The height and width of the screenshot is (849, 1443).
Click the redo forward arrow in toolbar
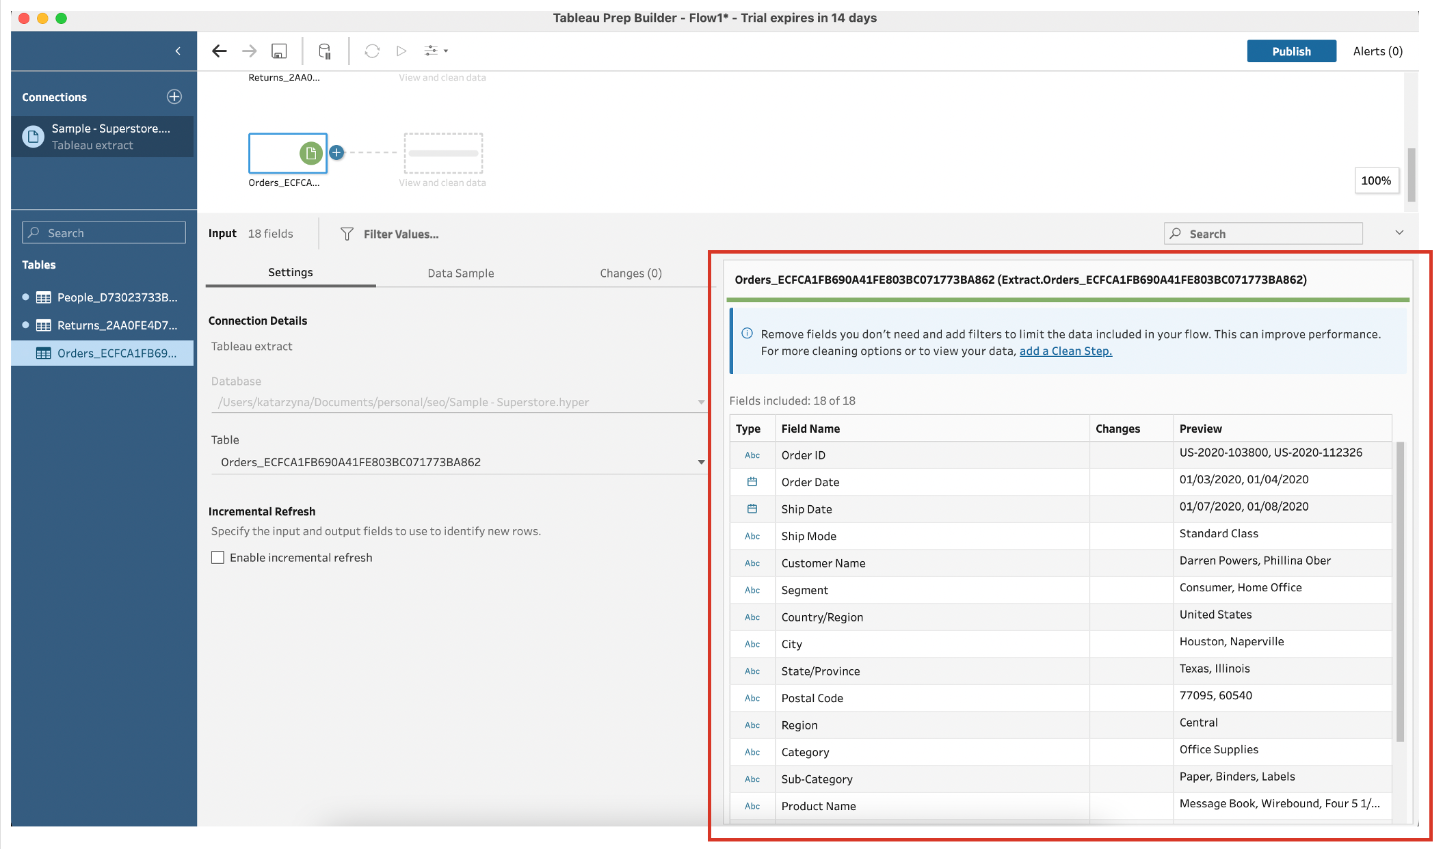(250, 51)
